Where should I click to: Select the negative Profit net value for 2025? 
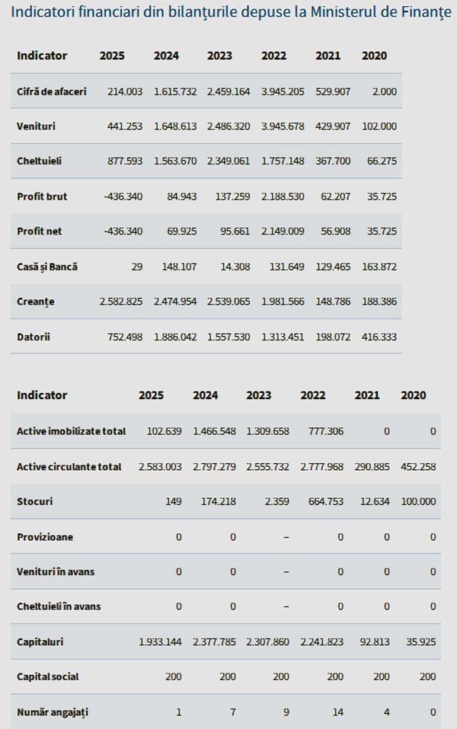tap(123, 232)
